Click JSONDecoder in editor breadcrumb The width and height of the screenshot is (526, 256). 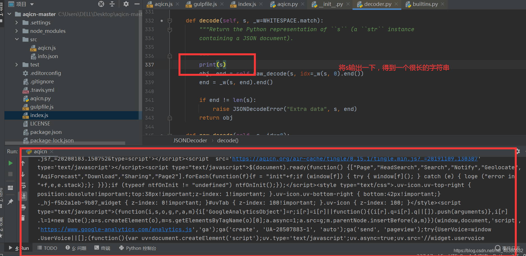(x=190, y=140)
